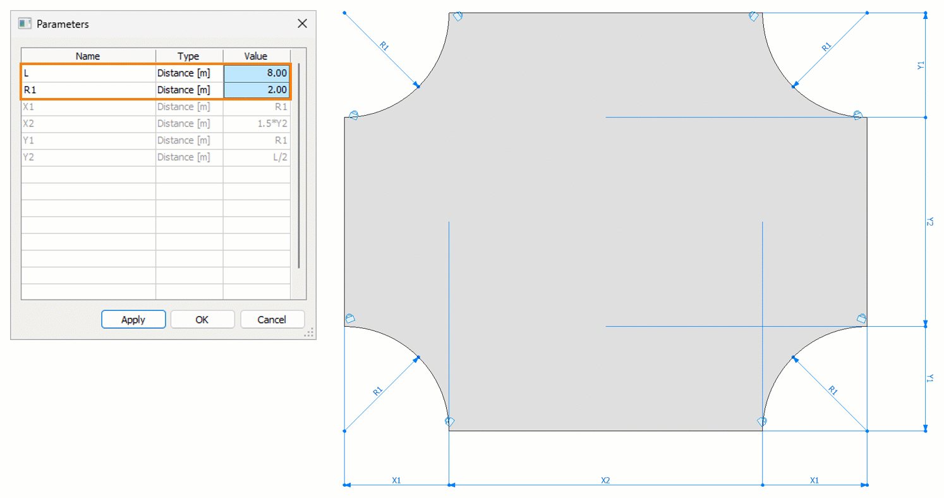Viewport: 944px width, 498px height.
Task: Click the Type column header
Action: point(188,56)
